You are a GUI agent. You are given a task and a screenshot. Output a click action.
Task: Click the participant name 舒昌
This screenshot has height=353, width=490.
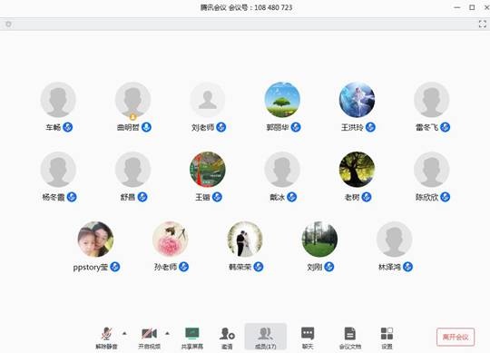point(128,197)
